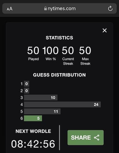Viewport: 119px width, 153px height.
Task: Open the AA text size menu
Action: (9, 9)
